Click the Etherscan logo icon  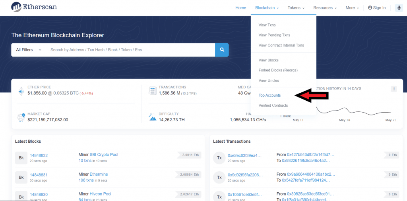[17, 7]
